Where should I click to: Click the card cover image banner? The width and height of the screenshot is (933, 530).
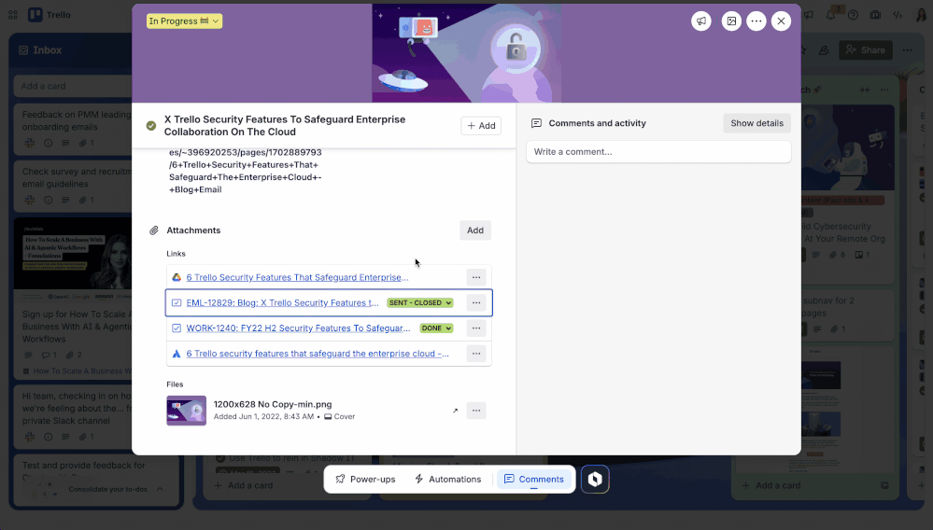(467, 53)
